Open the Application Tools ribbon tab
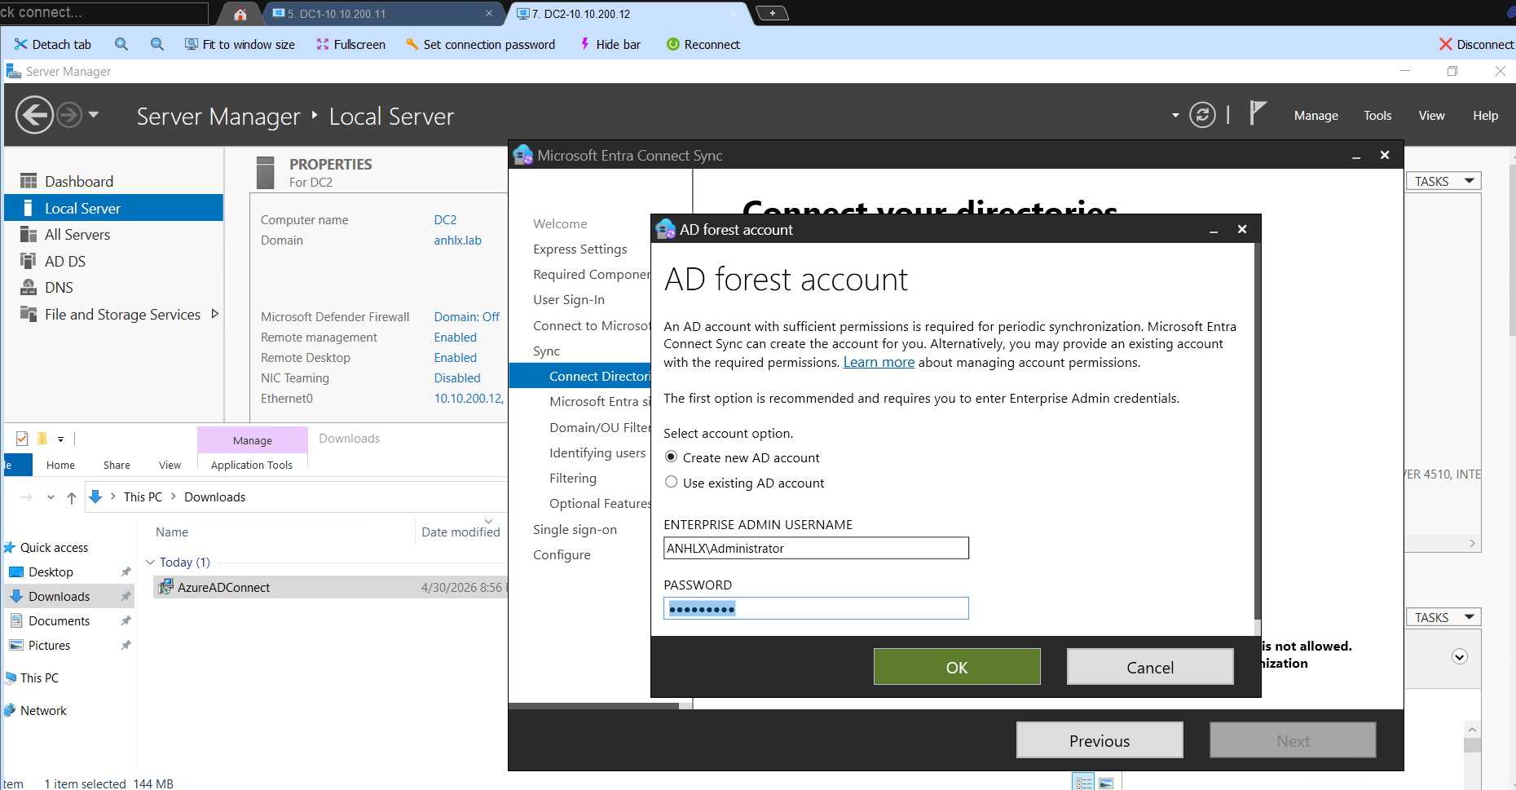Viewport: 1516px width, 790px height. coord(252,465)
